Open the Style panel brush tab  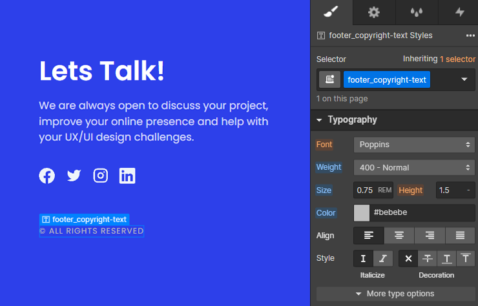coord(331,12)
